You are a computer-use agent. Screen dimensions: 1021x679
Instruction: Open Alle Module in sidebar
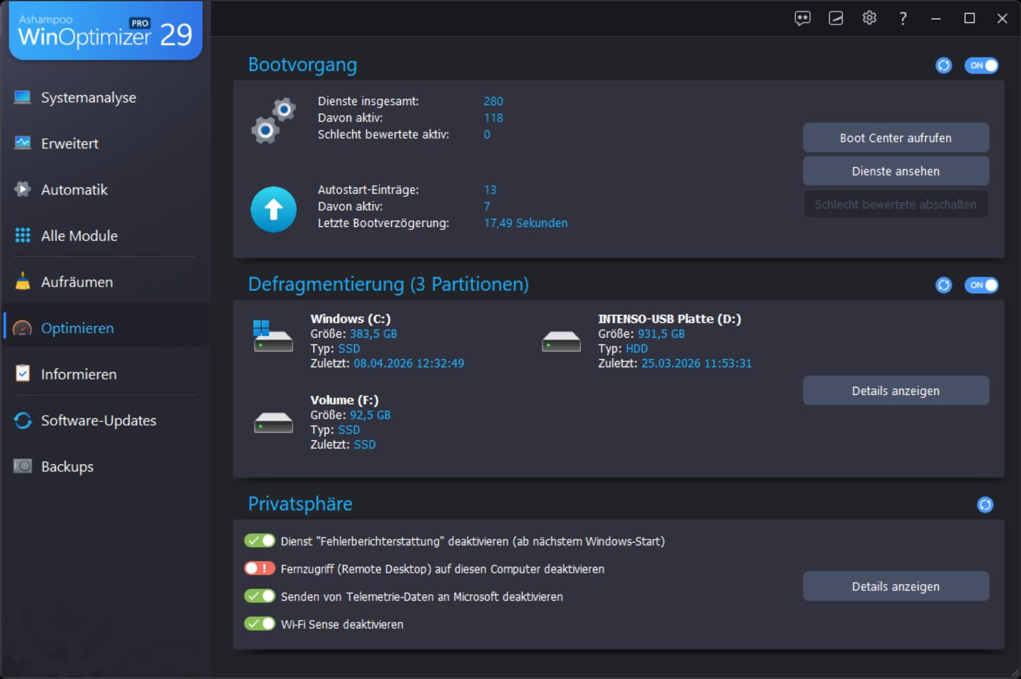pyautogui.click(x=104, y=236)
